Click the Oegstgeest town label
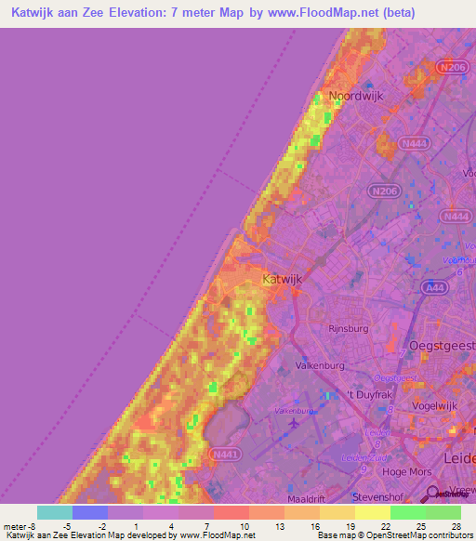This screenshot has width=476, height=541. coord(443,346)
